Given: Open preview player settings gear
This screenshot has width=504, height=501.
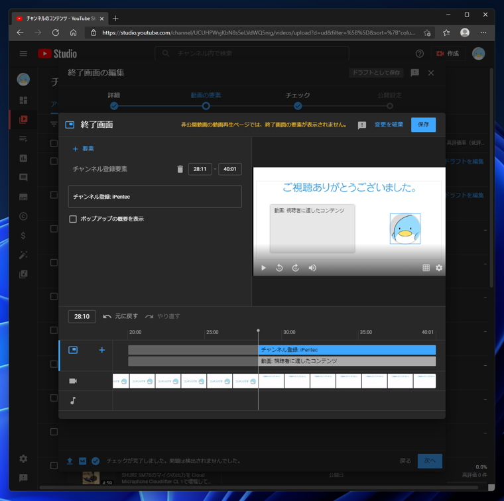Looking at the screenshot, I should [x=439, y=268].
